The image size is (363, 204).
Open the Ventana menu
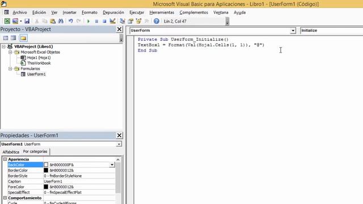221,12
